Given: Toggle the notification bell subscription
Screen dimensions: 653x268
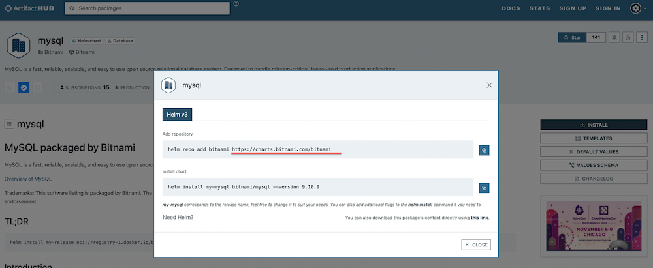Looking at the screenshot, I should [x=614, y=37].
